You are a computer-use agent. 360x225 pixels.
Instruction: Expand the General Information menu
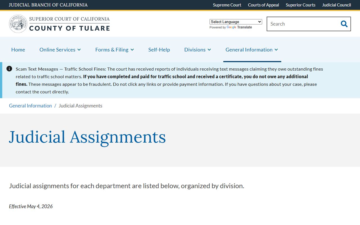pos(252,49)
